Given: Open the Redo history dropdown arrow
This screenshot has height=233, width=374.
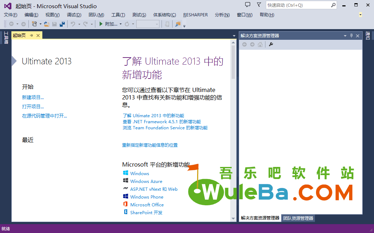Looking at the screenshot, I should [91, 24].
